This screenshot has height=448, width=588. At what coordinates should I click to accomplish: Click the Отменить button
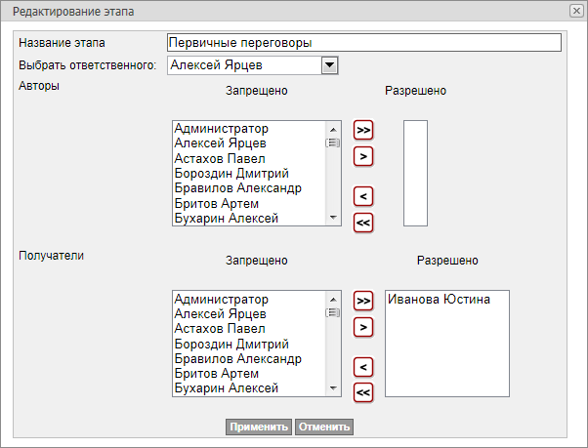tap(323, 427)
